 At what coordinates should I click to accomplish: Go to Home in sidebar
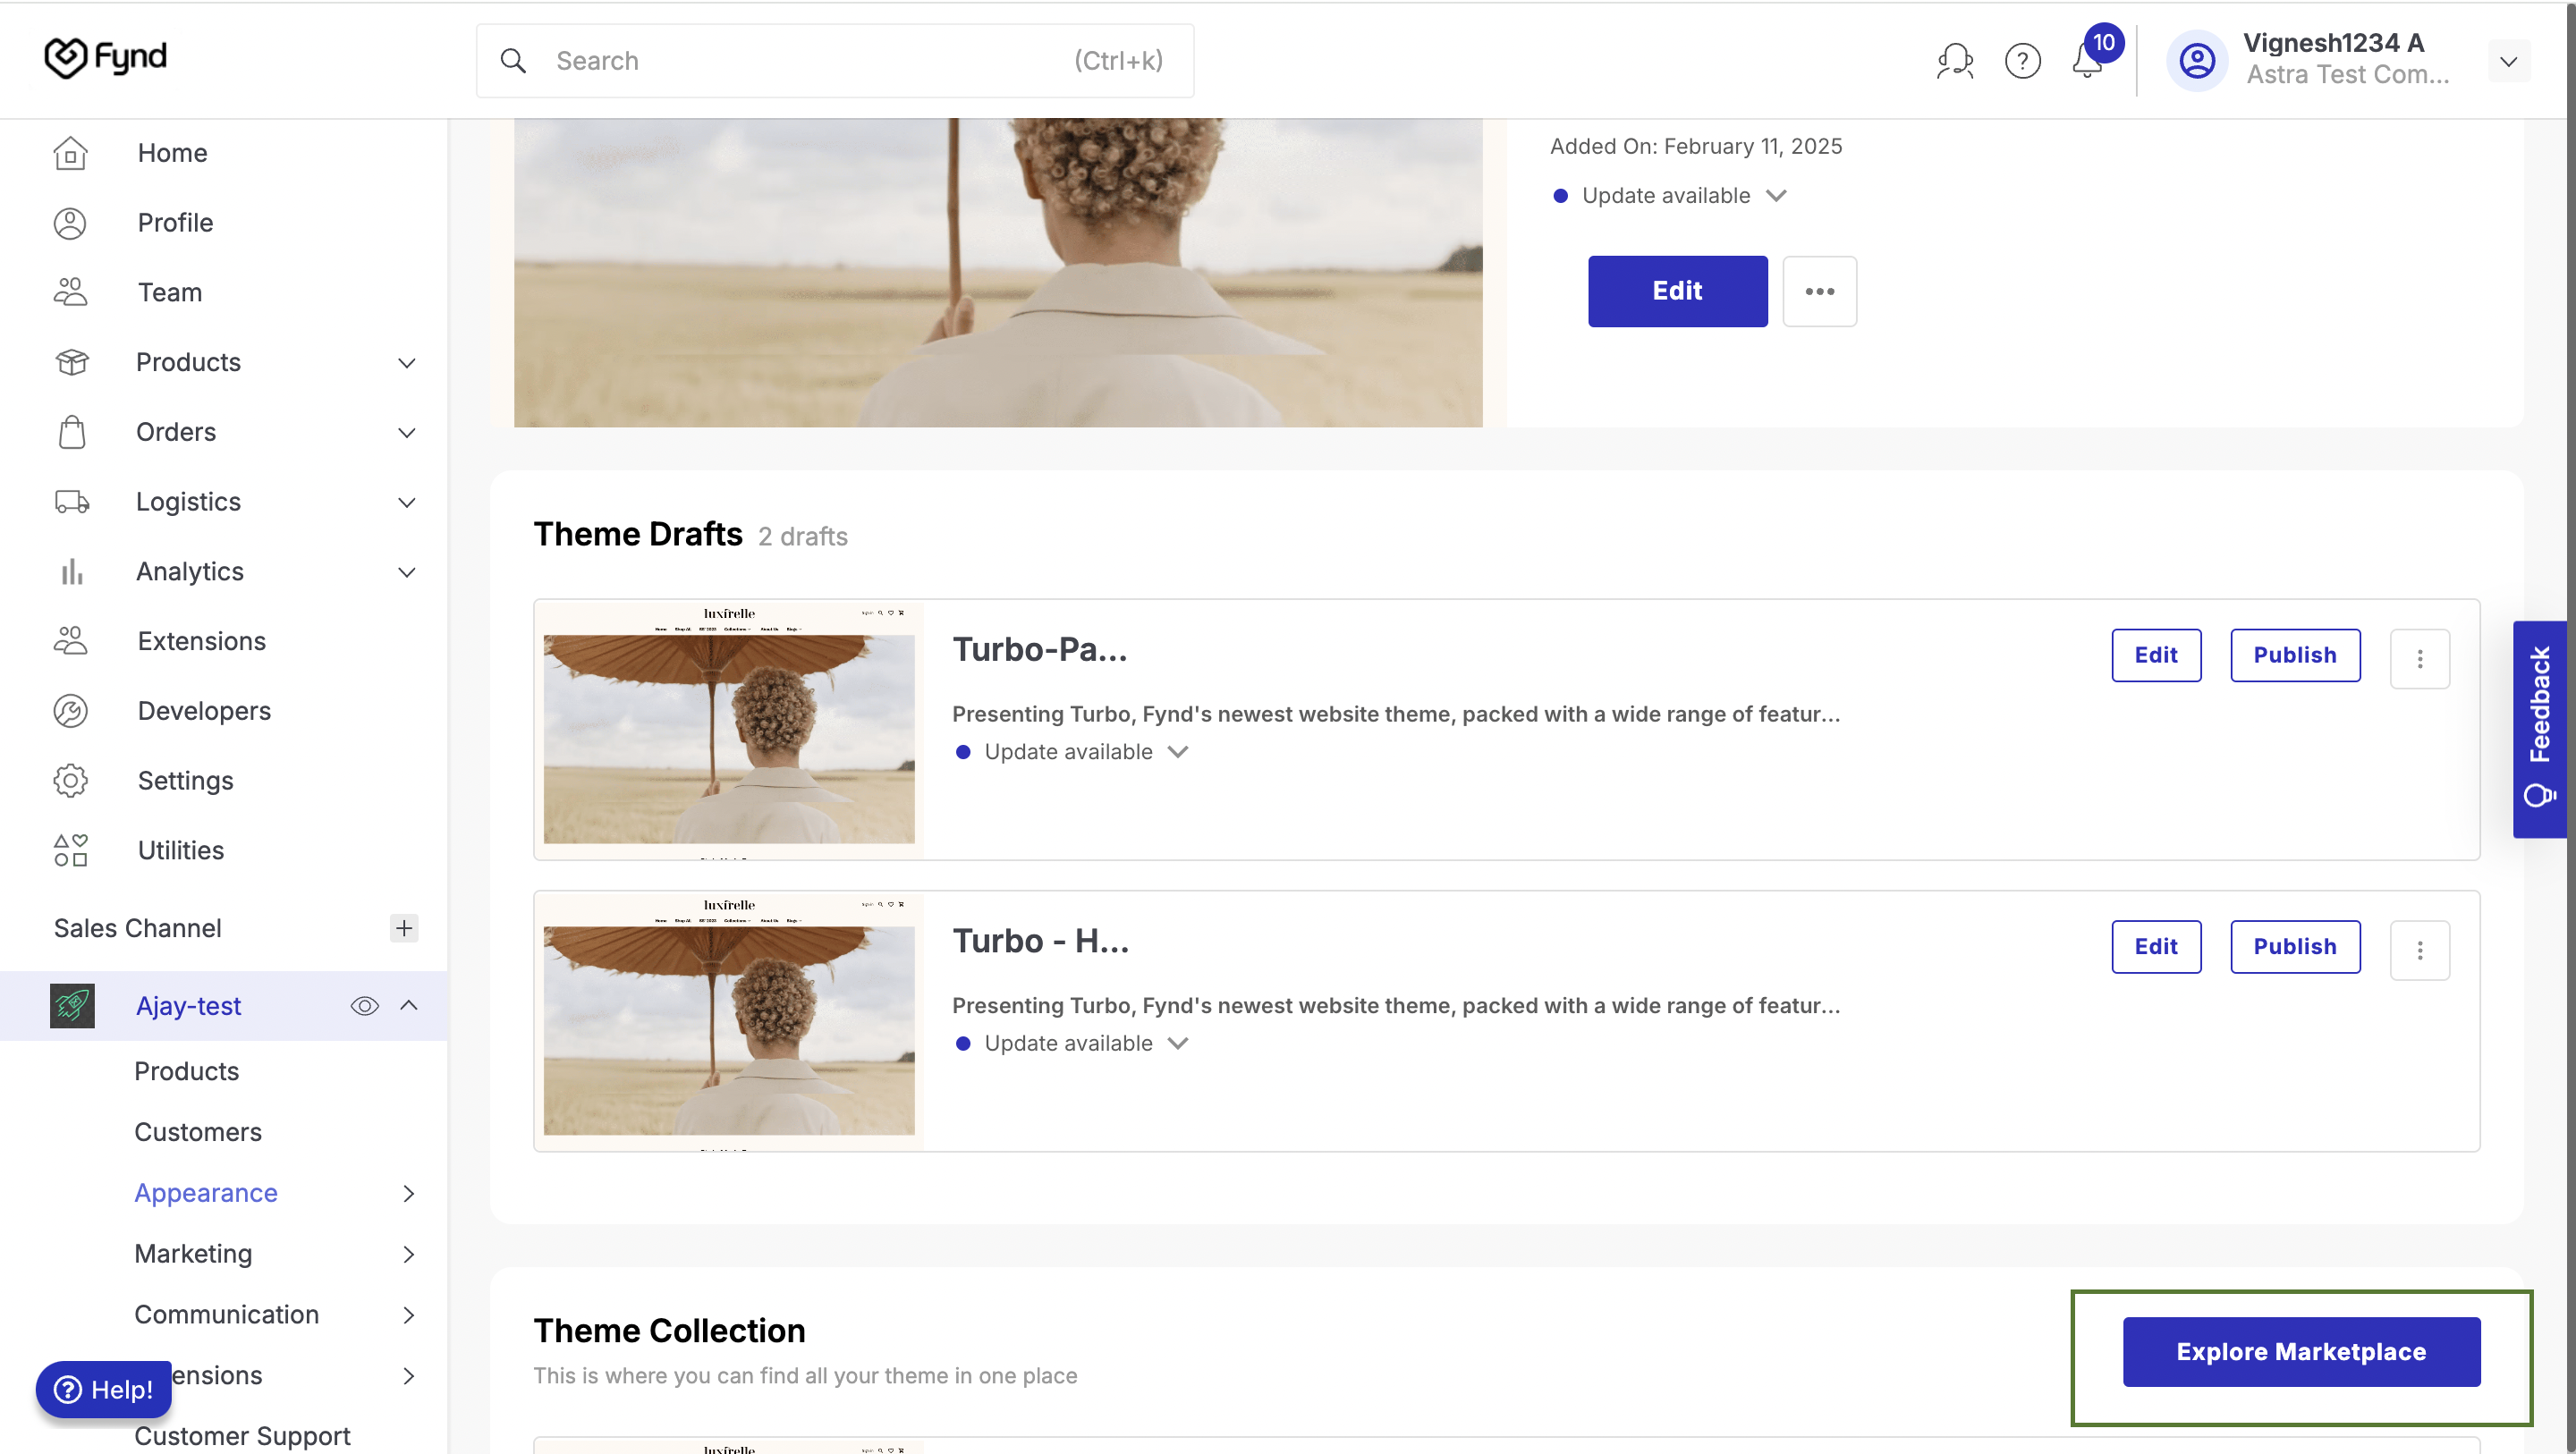[x=172, y=153]
